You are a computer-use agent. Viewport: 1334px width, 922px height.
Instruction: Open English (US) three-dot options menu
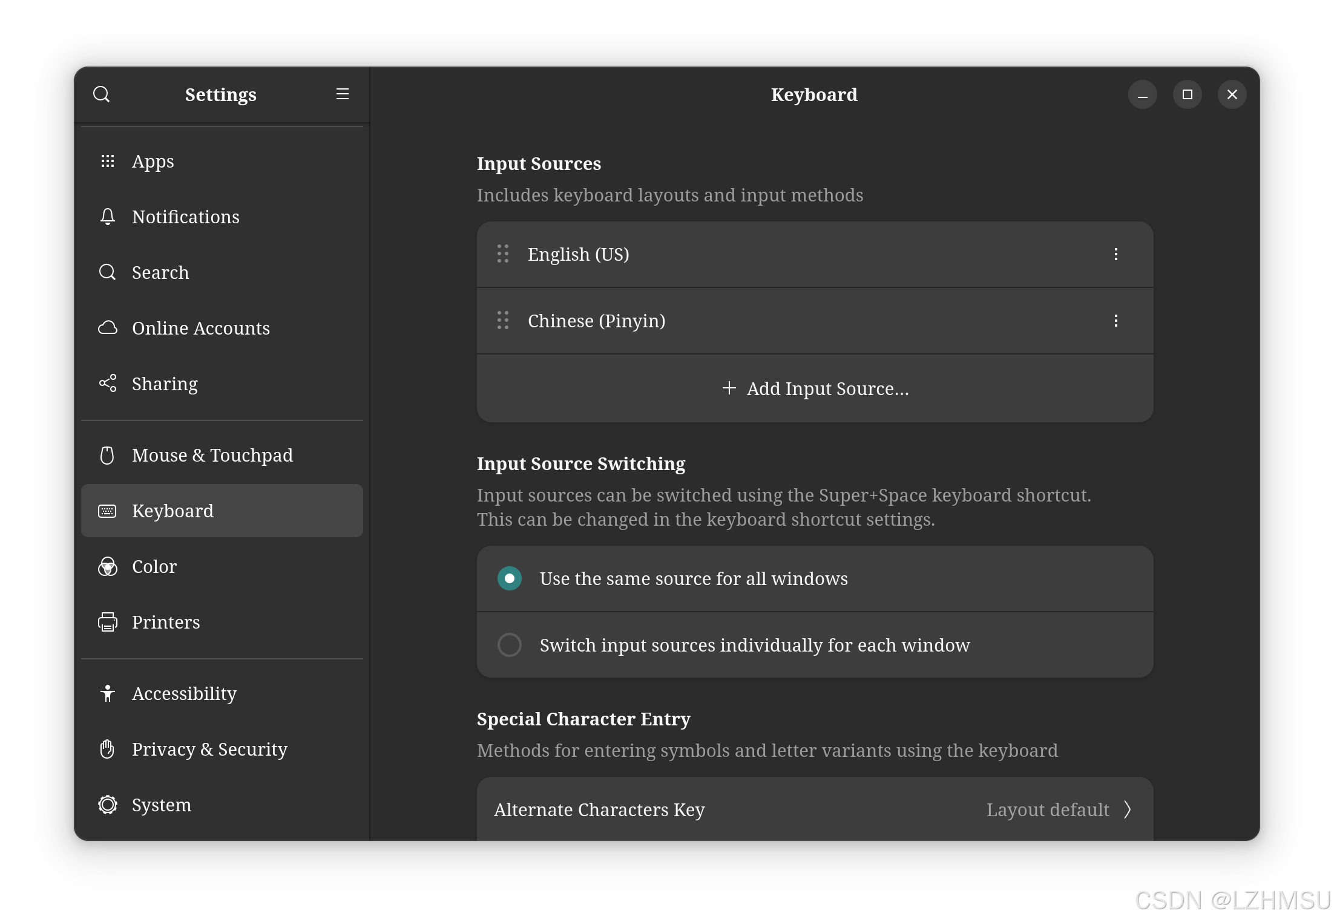[x=1116, y=254]
